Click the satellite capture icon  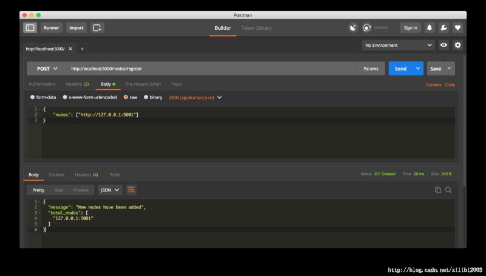point(353,27)
